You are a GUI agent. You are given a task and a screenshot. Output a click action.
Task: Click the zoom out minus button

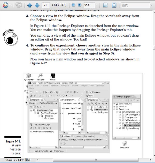click(73, 5)
